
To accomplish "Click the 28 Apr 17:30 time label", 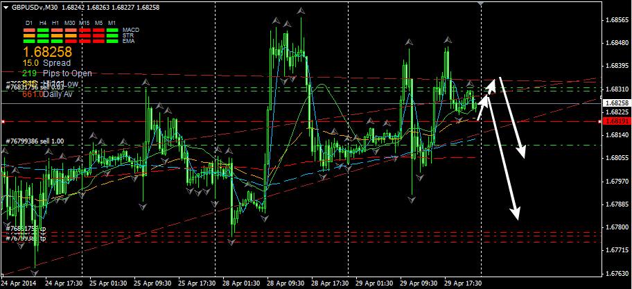I will 330,283.
